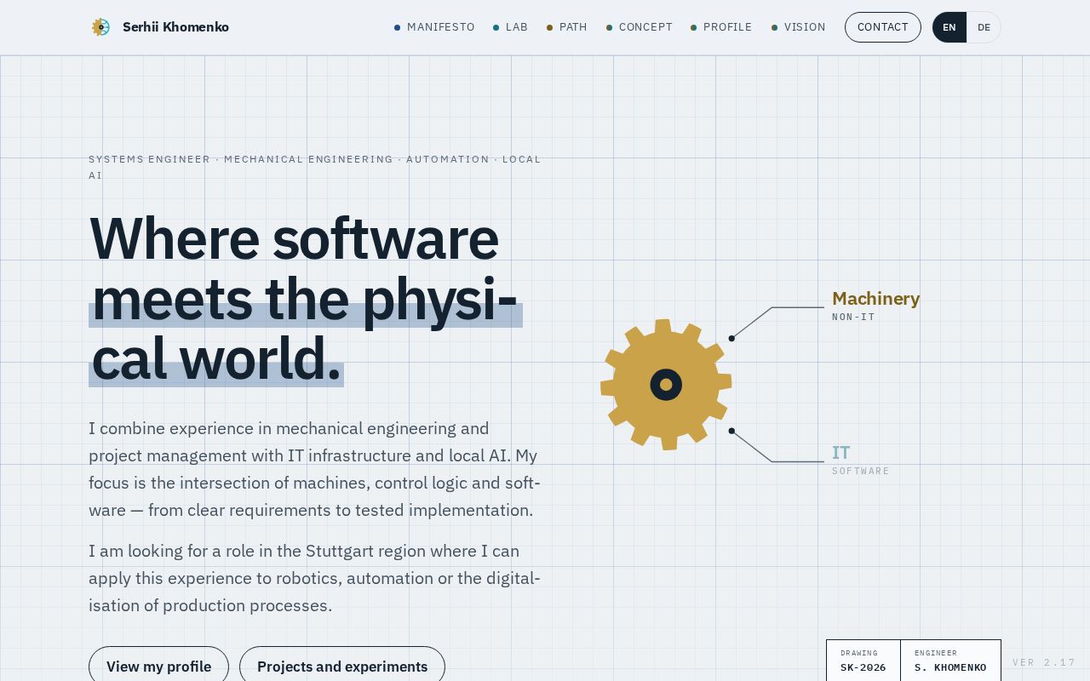
Task: Click the Systems Engineer tagline line
Action: [x=315, y=167]
